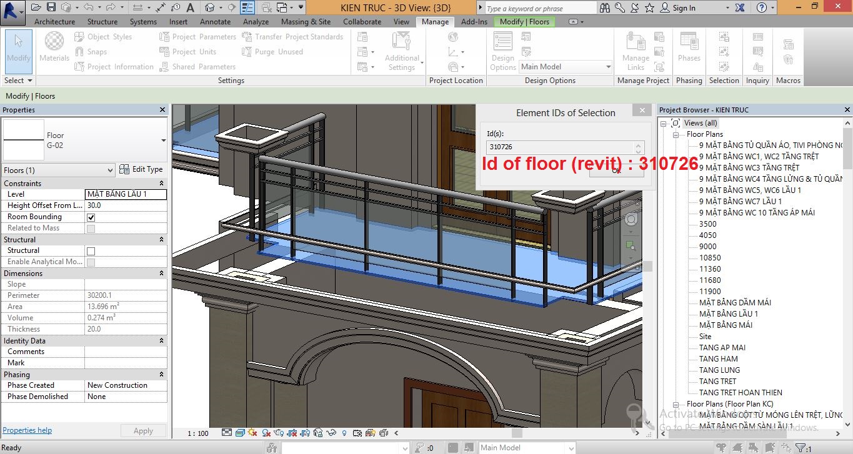The width and height of the screenshot is (853, 454).
Task: Click the Project Information icon
Action: click(80, 66)
